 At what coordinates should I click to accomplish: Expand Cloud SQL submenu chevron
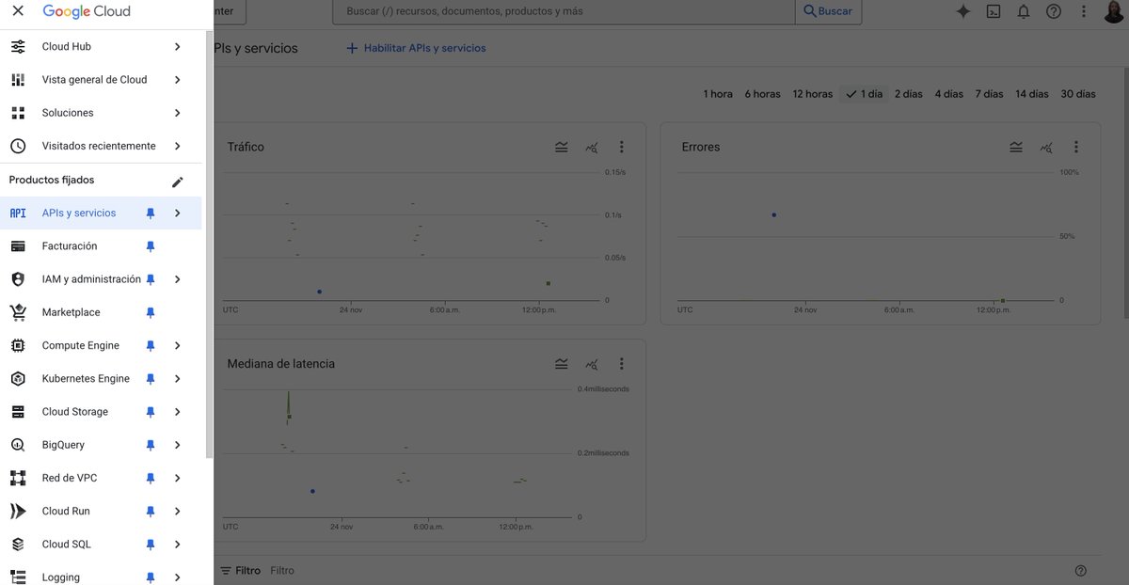pos(178,545)
